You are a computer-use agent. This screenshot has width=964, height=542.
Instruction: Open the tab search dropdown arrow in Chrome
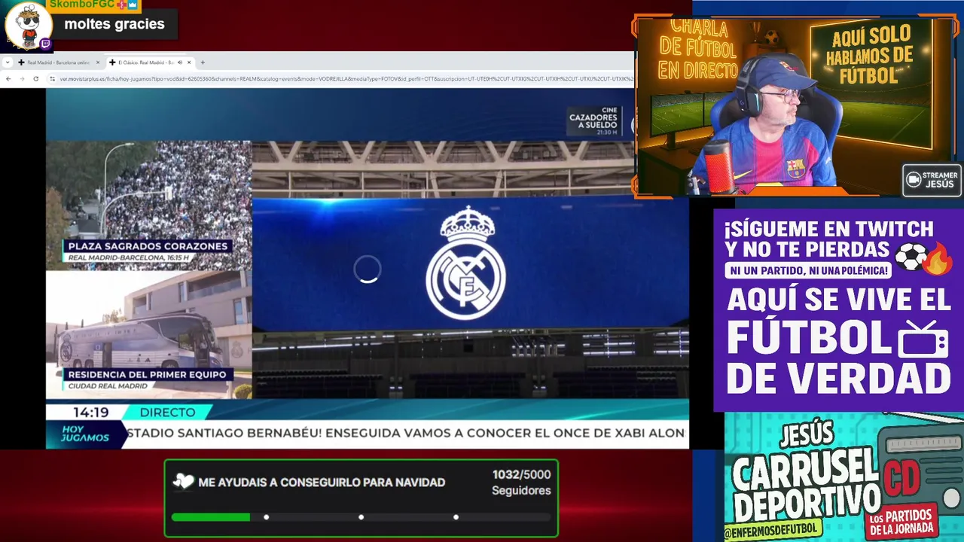[7, 62]
